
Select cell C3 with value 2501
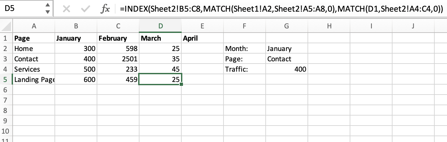tap(118, 59)
